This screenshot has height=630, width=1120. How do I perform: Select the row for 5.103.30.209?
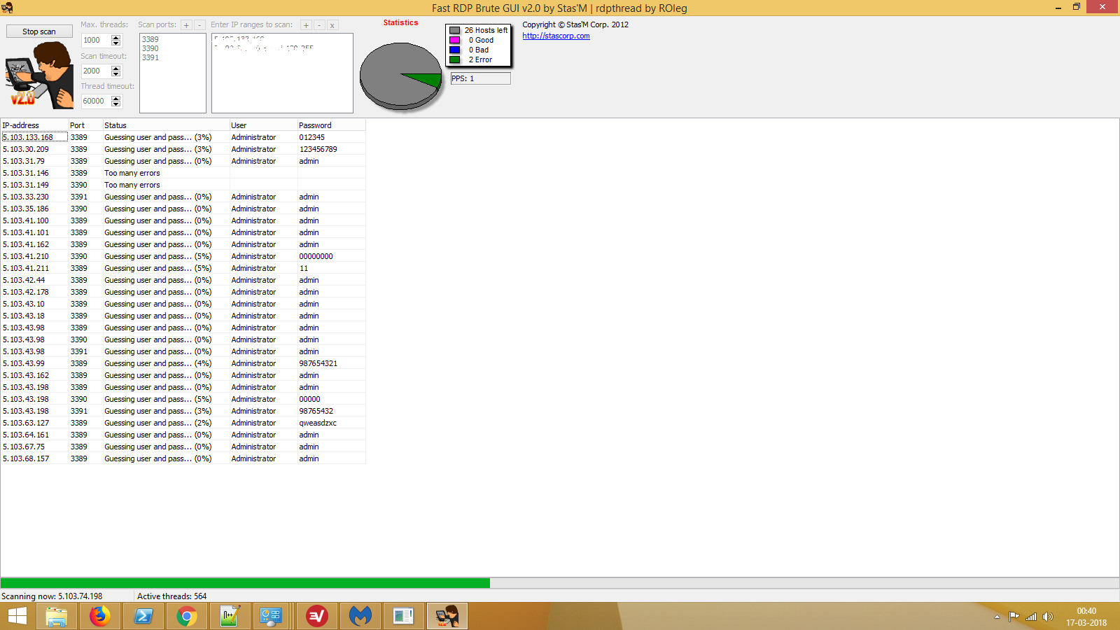[183, 149]
